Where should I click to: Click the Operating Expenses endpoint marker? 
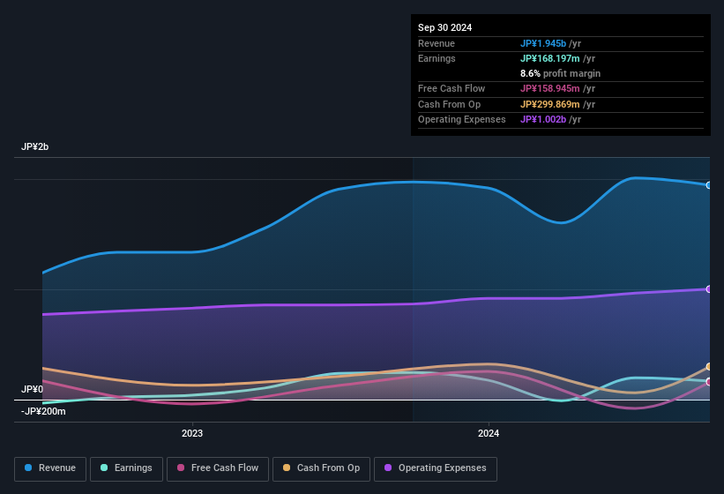[x=709, y=289]
